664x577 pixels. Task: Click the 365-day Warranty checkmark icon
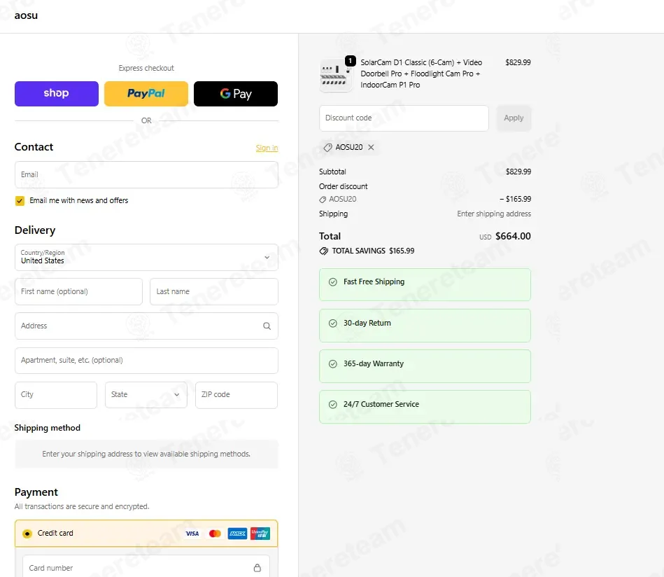pos(333,364)
